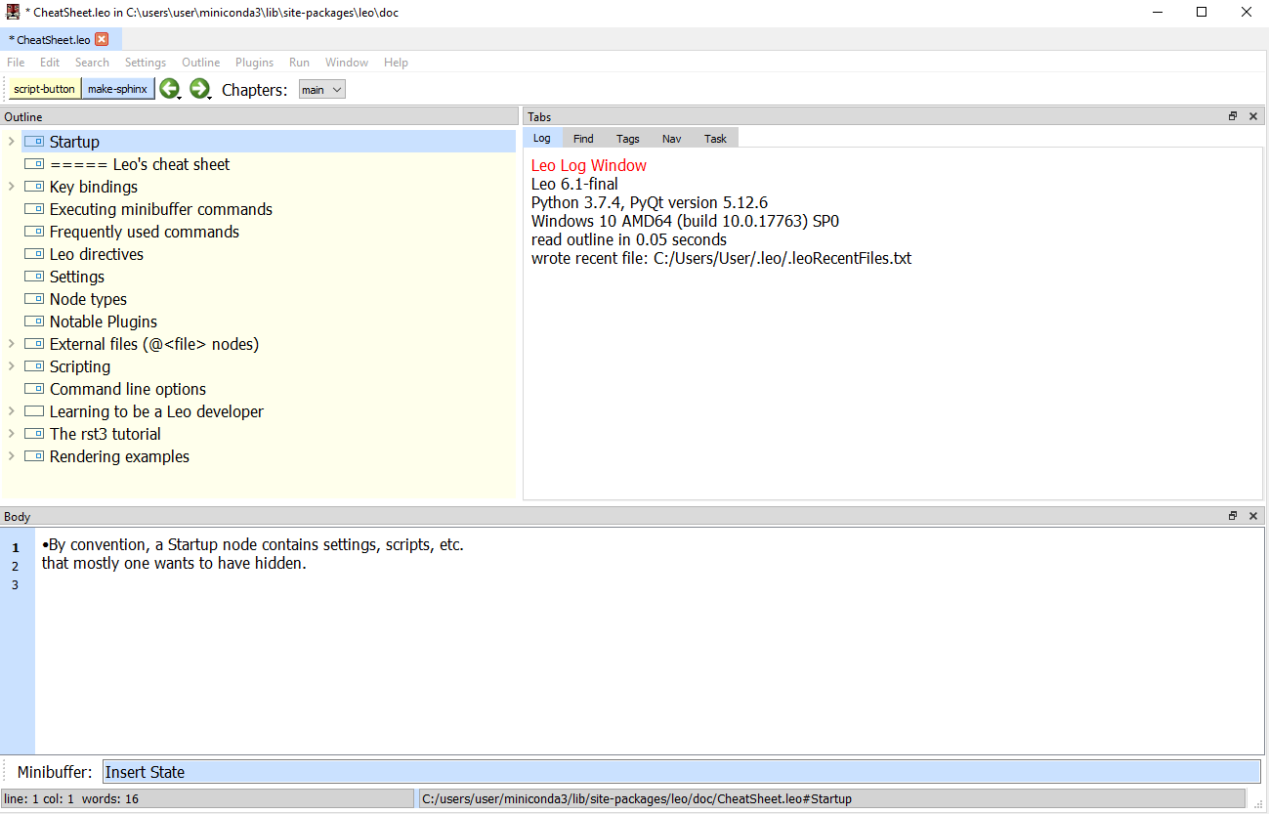Go back with the green left arrow
The width and height of the screenshot is (1269, 814).
[169, 89]
